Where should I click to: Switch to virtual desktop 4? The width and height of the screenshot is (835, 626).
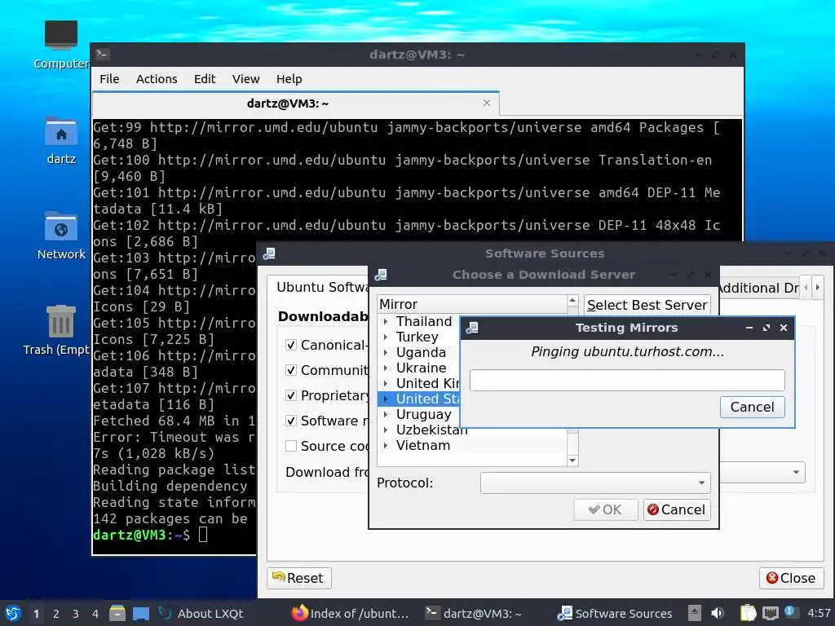click(95, 614)
